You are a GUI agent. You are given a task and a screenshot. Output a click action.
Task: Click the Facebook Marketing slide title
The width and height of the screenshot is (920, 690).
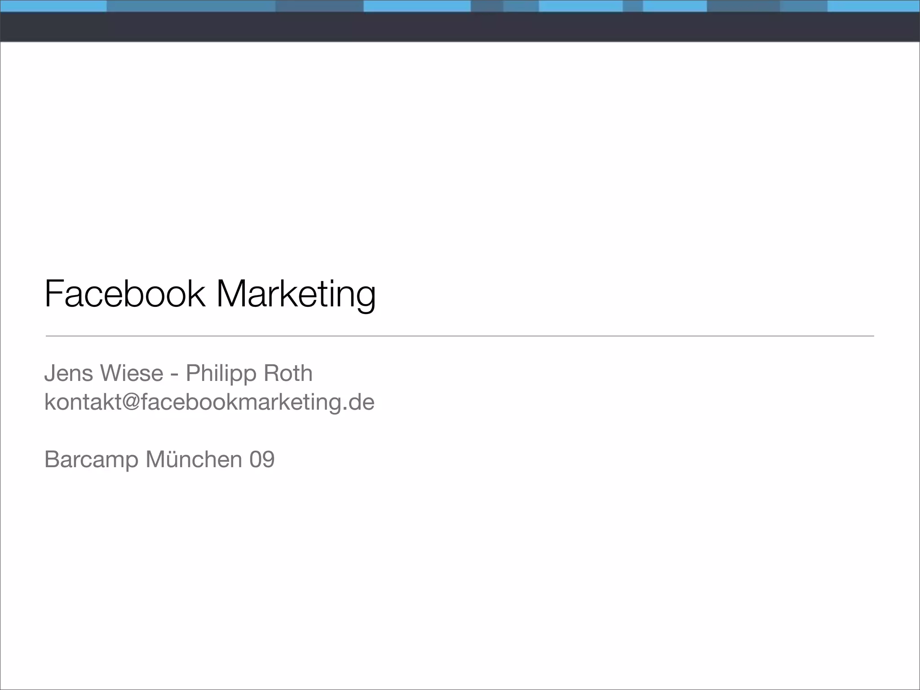(210, 294)
